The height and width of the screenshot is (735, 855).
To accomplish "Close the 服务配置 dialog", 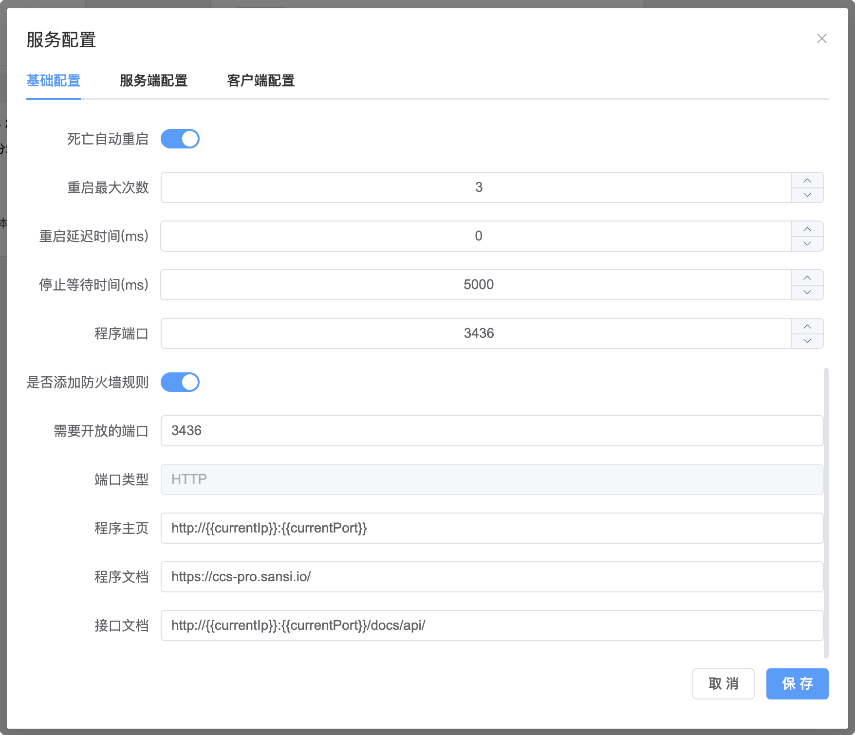I will click(x=822, y=38).
